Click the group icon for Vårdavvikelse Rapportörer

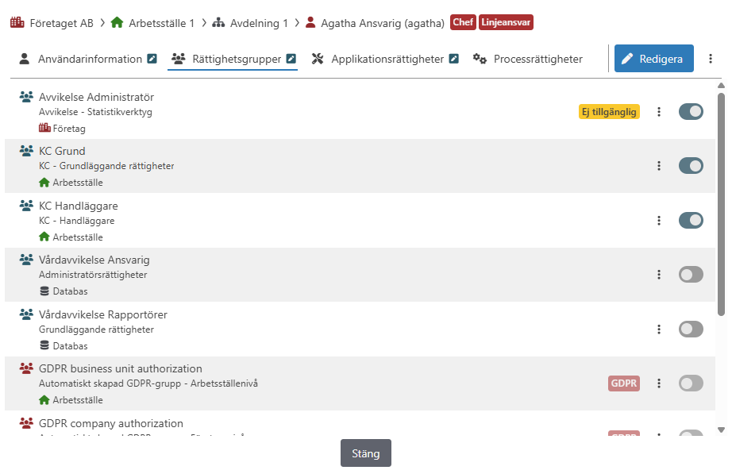27,314
